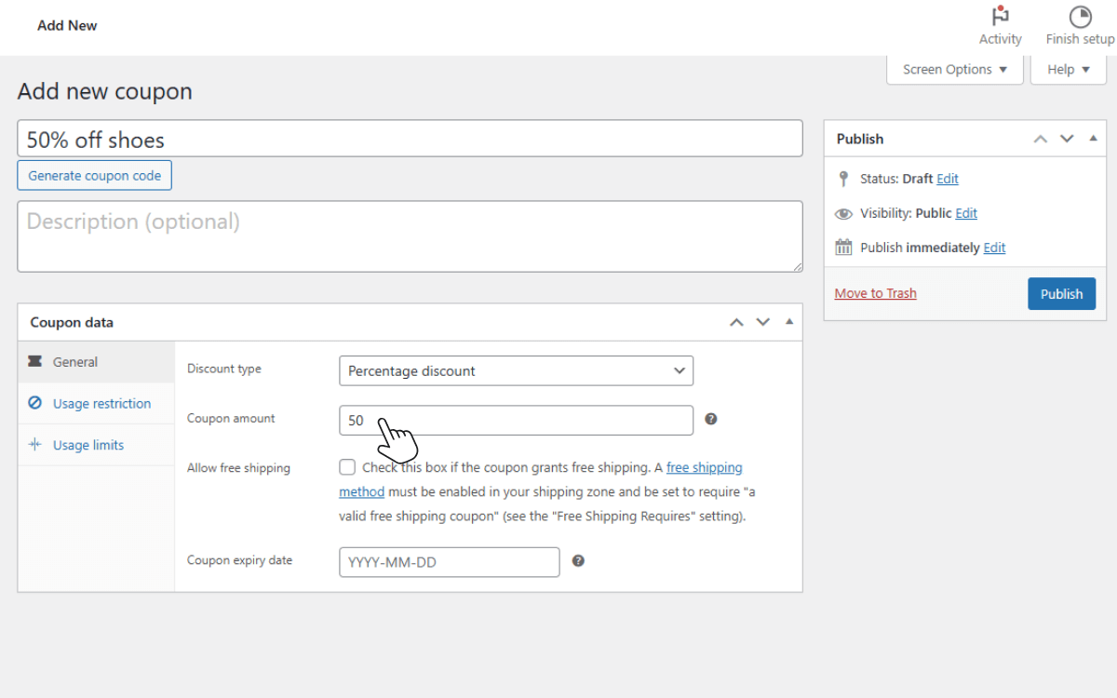This screenshot has height=698, width=1117.
Task: Open the Activity flag icon
Action: coord(1001,17)
